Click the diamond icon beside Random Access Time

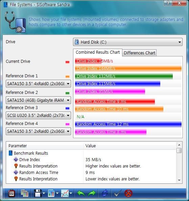(x=16, y=172)
